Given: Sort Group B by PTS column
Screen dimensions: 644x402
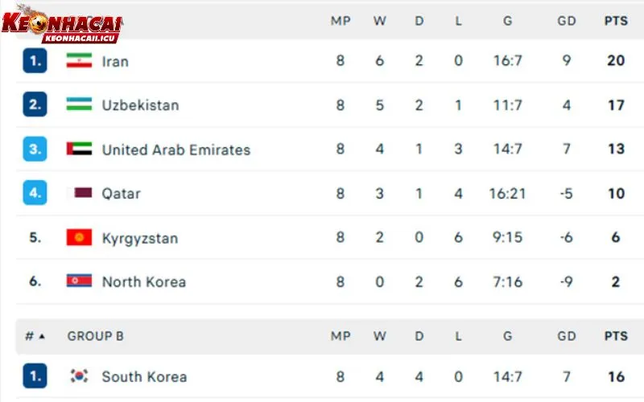Looking at the screenshot, I should pyautogui.click(x=616, y=336).
